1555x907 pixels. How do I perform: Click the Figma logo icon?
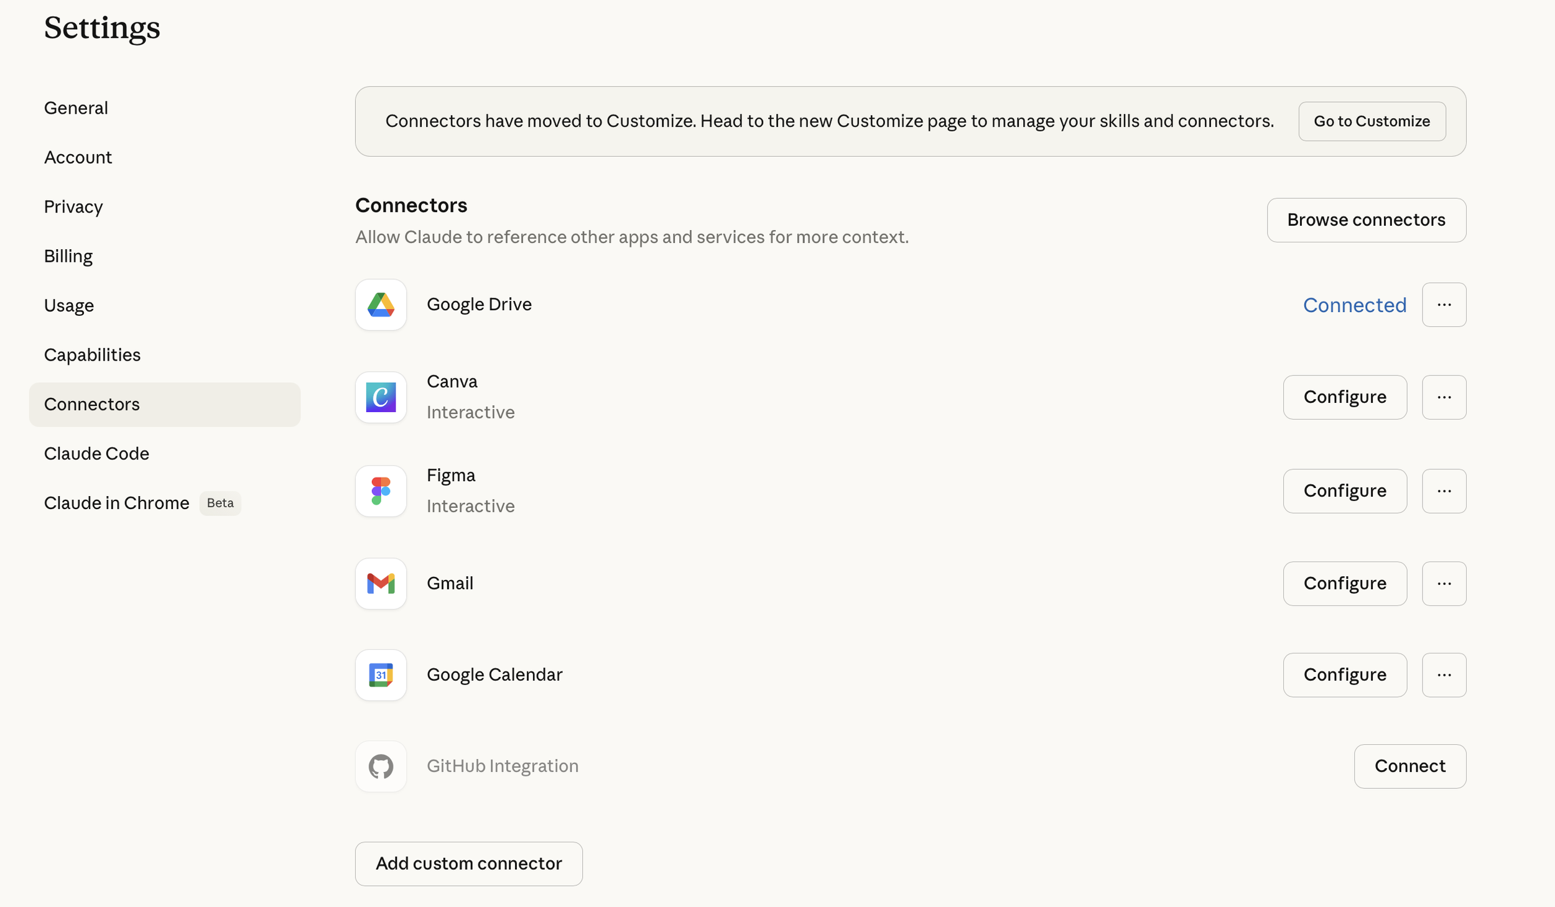point(381,491)
